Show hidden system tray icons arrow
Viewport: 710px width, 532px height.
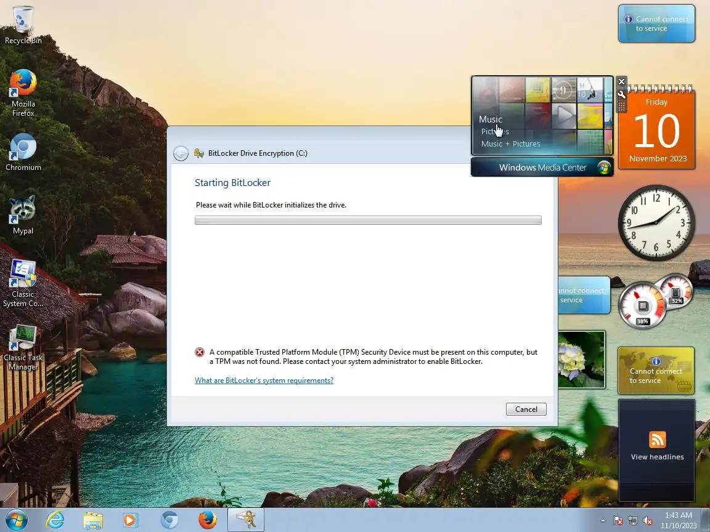coord(603,521)
